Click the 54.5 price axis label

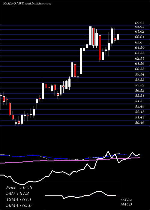[139, 101]
